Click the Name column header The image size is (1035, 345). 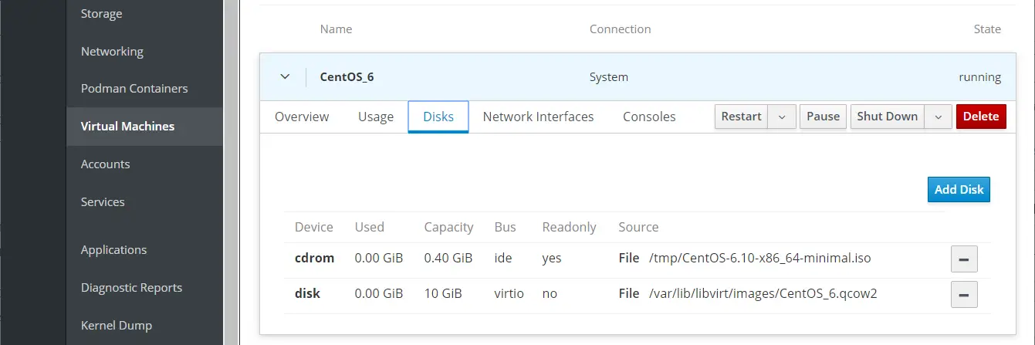pos(336,29)
